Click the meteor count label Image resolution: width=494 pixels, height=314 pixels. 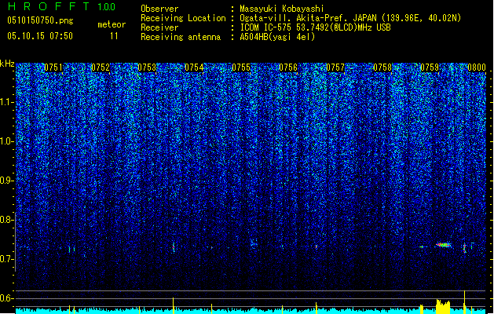112,24
